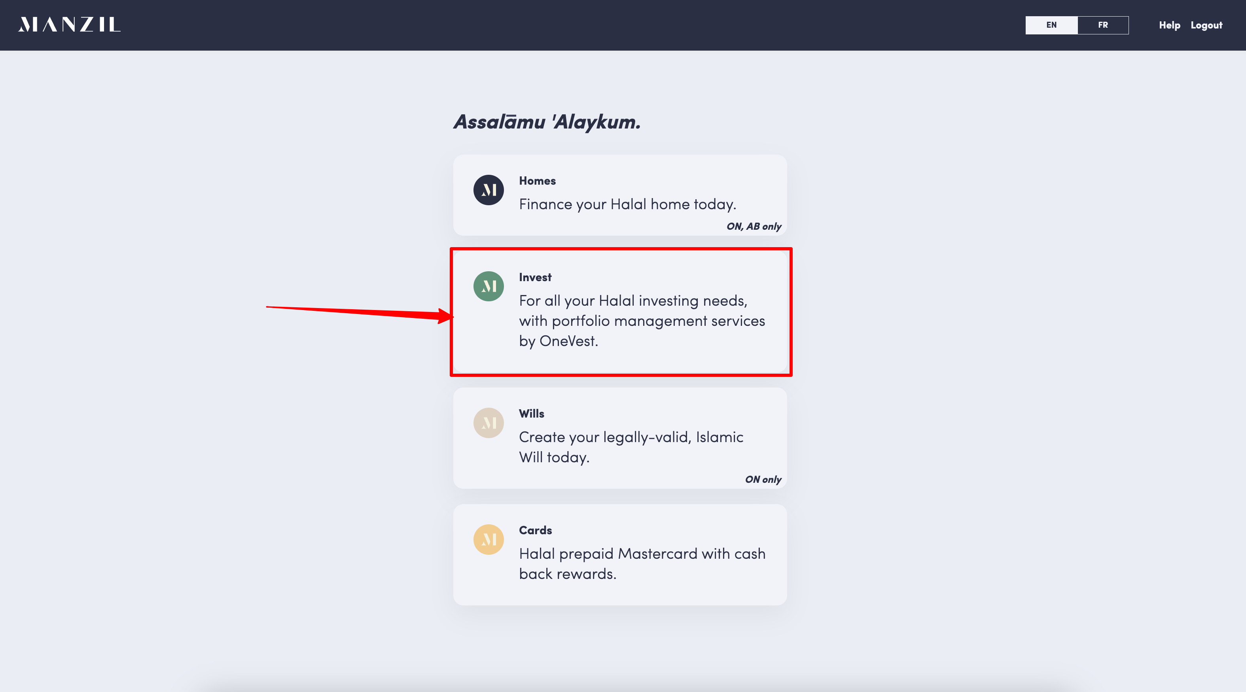Click "Finance your Halal home today" text
Screen dimensions: 1246x692
coord(627,204)
